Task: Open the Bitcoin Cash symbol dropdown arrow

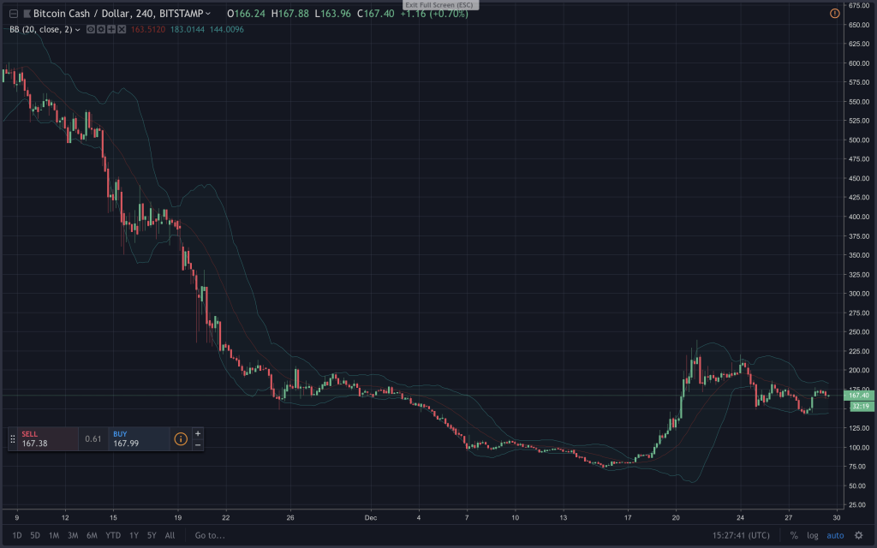Action: 208,15
